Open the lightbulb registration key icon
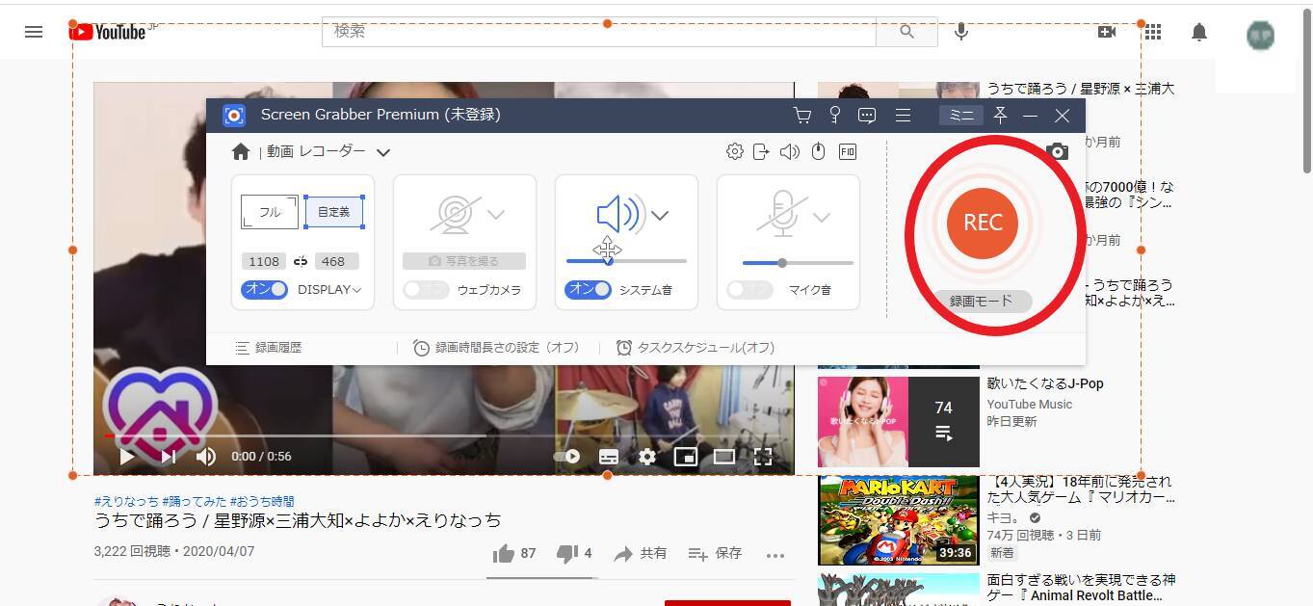The image size is (1313, 606). tap(834, 116)
